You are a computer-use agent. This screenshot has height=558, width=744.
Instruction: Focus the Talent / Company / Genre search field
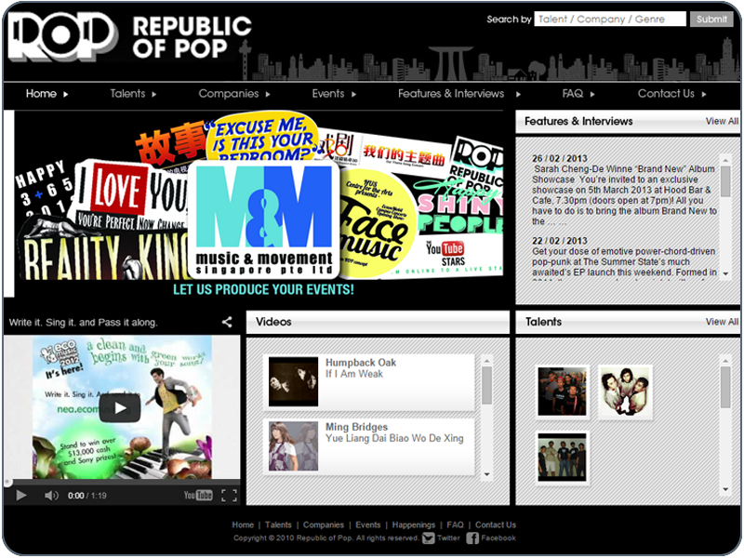tap(610, 19)
